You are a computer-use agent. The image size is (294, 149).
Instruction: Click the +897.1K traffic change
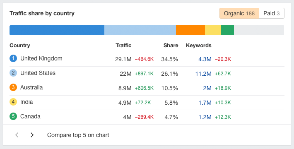click(144, 74)
